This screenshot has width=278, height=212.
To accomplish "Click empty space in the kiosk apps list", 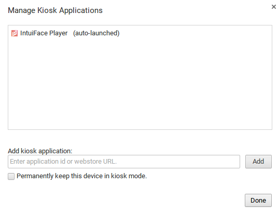I will pos(140,84).
